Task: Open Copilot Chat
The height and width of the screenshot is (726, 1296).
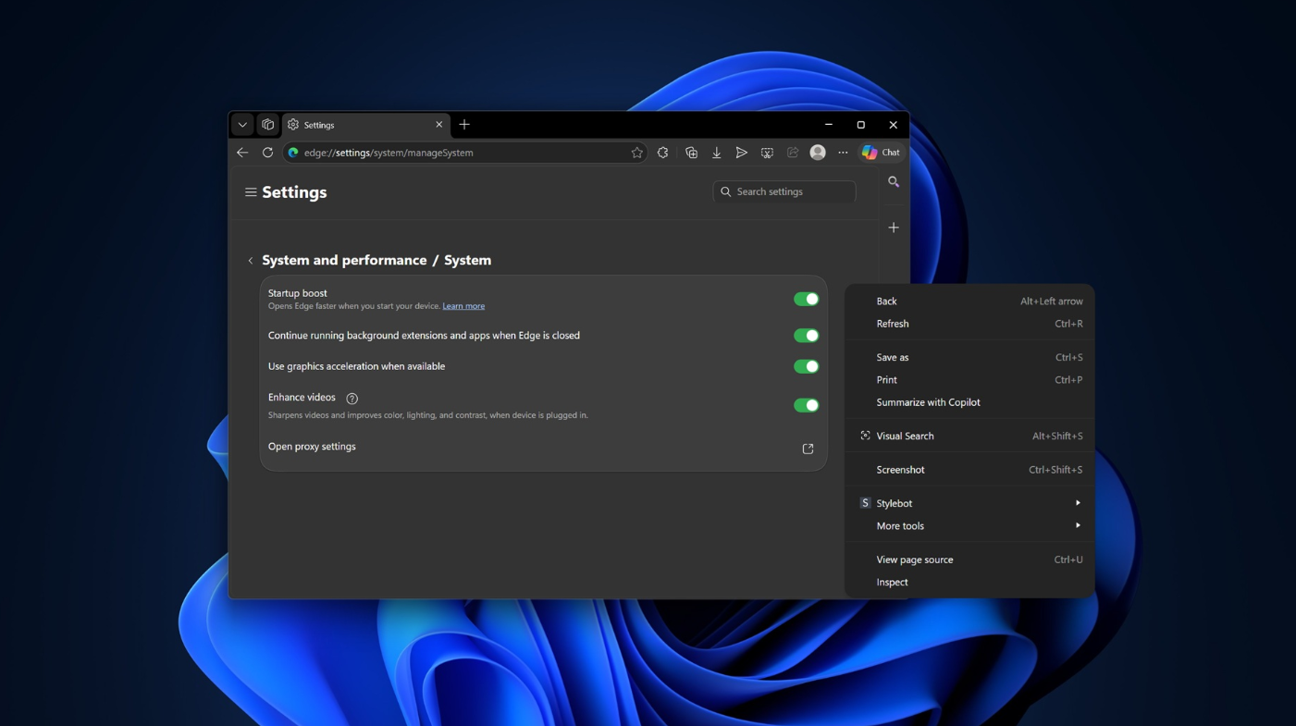Action: coord(881,153)
